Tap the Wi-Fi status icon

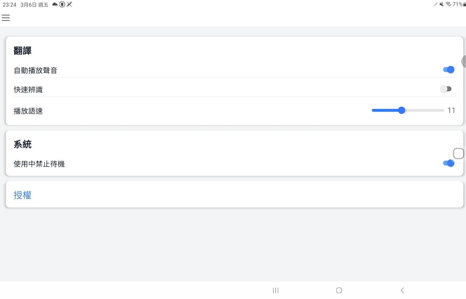click(448, 4)
